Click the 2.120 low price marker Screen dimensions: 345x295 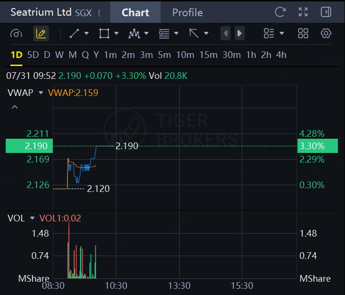[x=98, y=189]
